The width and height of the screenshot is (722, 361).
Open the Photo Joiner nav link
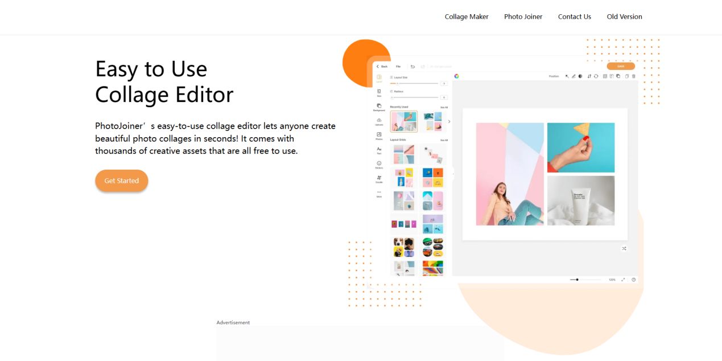[523, 17]
